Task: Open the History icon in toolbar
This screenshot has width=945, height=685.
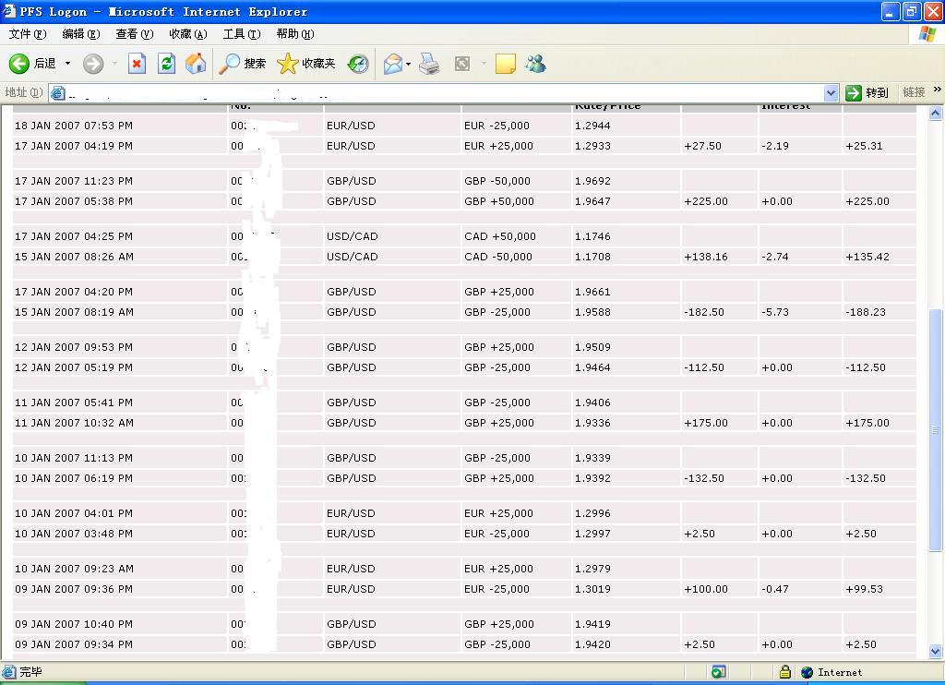Action: 358,64
